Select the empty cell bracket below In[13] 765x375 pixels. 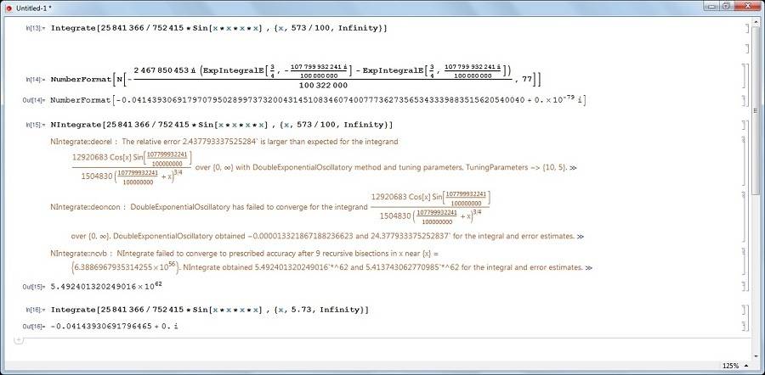747,48
